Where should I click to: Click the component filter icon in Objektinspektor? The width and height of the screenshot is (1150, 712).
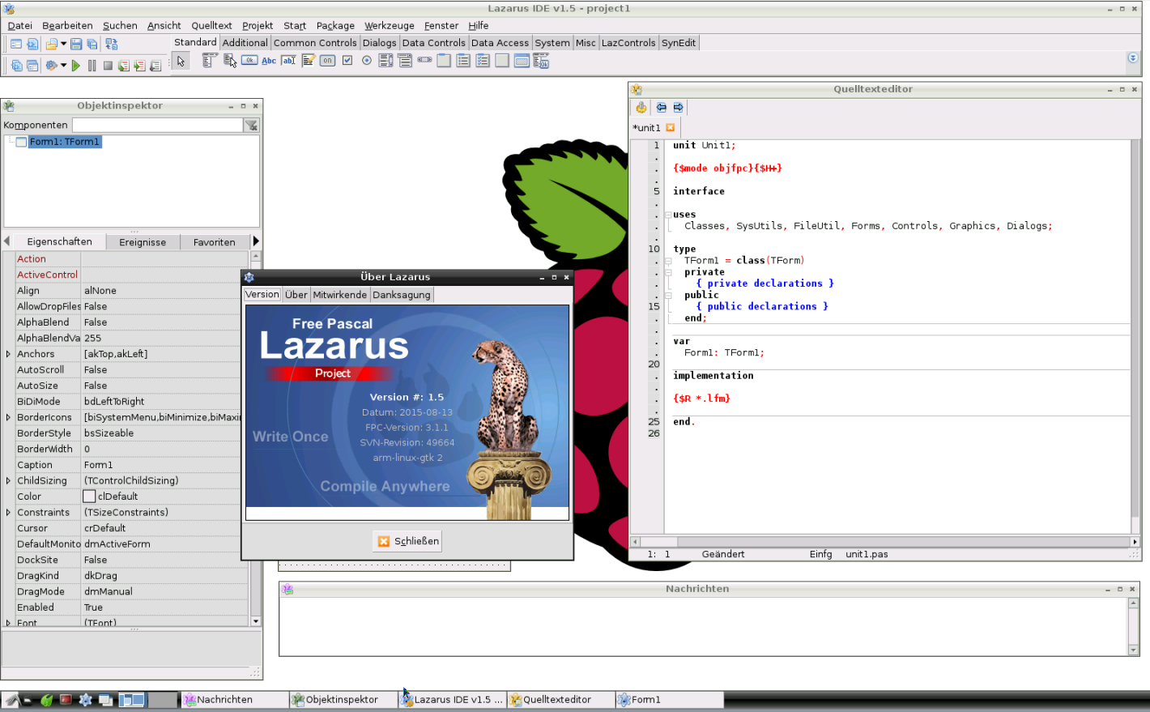coord(252,126)
